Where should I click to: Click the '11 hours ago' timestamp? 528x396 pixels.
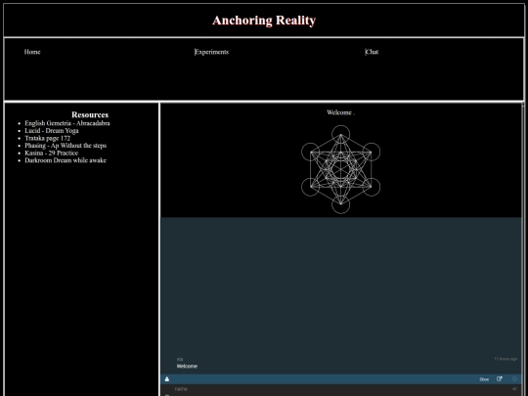(506, 359)
